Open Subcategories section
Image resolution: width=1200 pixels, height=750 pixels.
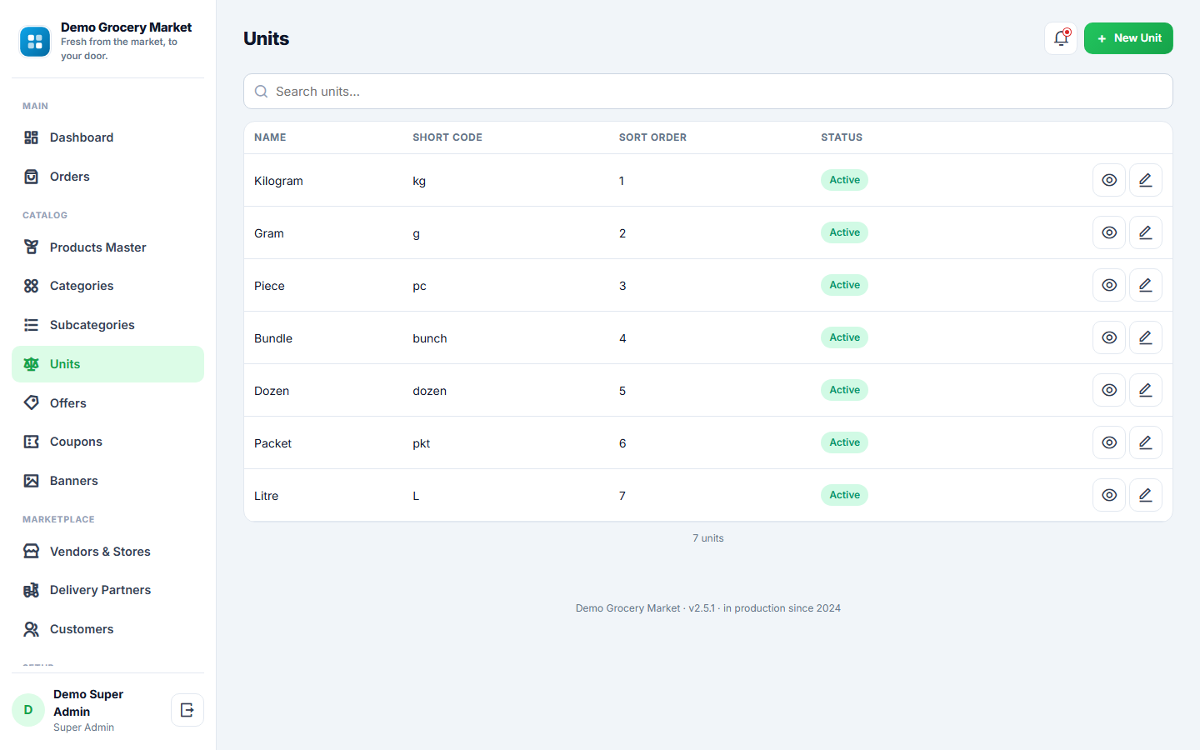(107, 325)
